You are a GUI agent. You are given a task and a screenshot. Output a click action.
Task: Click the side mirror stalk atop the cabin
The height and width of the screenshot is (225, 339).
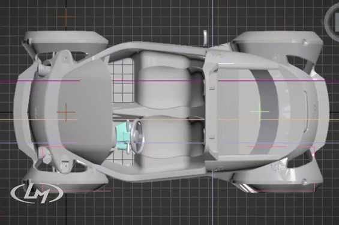(x=205, y=38)
